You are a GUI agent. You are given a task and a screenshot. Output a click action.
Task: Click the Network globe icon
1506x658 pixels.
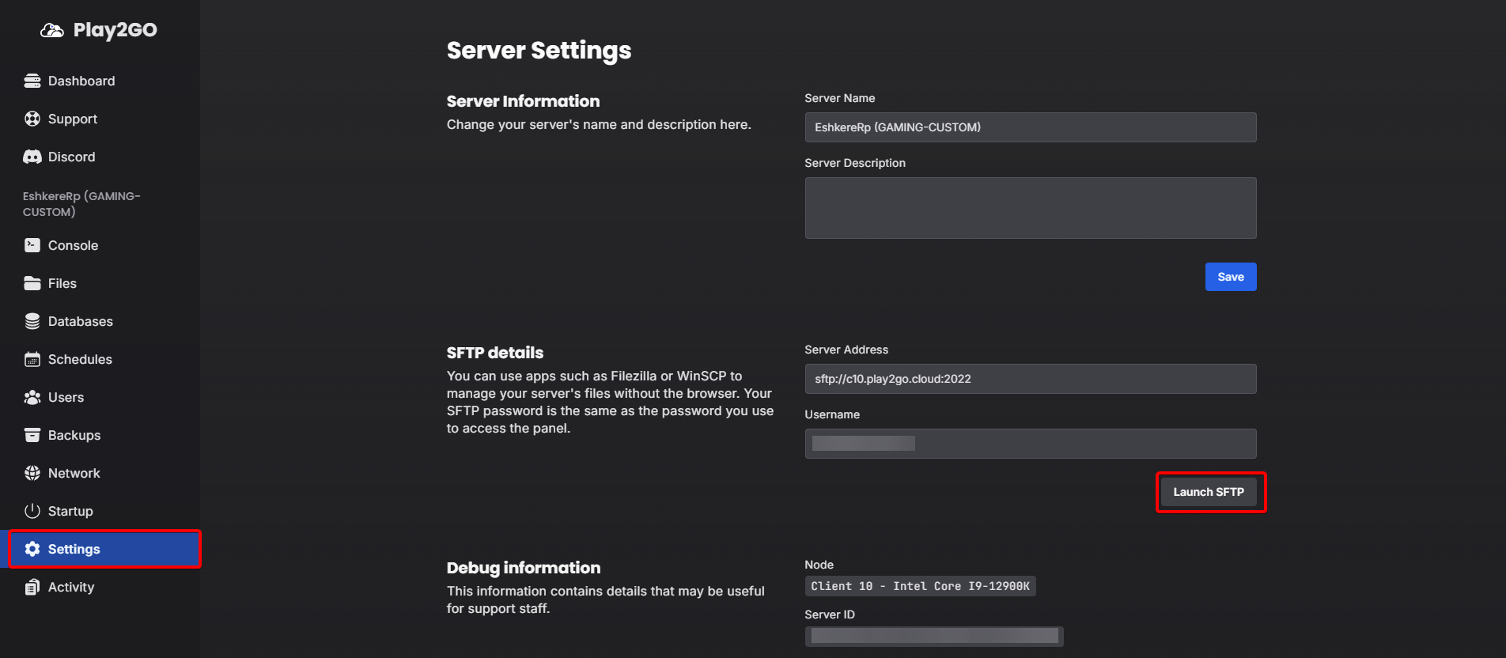click(x=32, y=473)
